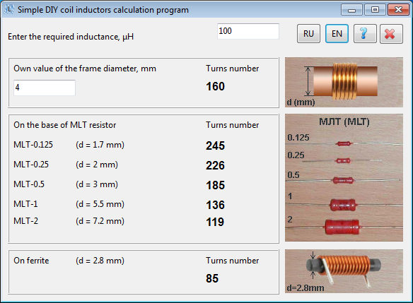Click the turns value 226
This screenshot has width=413, height=303.
[x=215, y=165]
